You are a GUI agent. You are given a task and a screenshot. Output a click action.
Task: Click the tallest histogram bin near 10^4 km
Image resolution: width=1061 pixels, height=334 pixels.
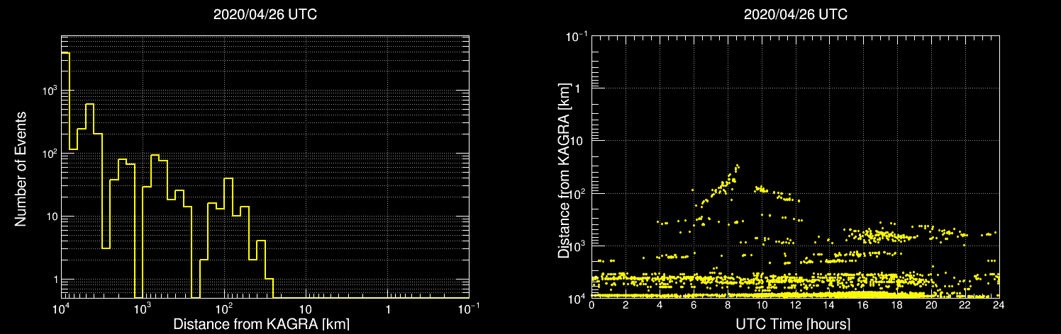coord(65,175)
